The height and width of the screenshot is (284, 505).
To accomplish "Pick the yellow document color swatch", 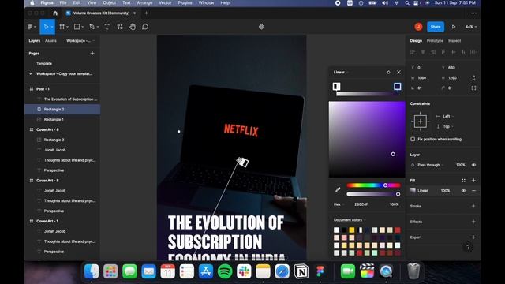I will (x=352, y=230).
